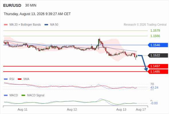Click the MACD legend blue swatch
The width and height of the screenshot is (169, 114).
(x=6, y=95)
